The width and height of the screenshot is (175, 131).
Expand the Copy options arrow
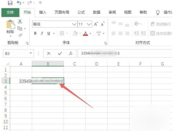(25, 29)
